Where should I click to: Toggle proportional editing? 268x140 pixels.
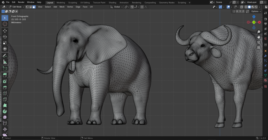click(x=142, y=7)
